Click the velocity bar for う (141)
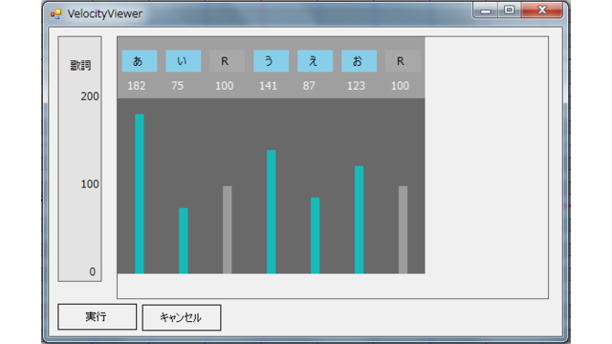The width and height of the screenshot is (612, 344). (272, 212)
